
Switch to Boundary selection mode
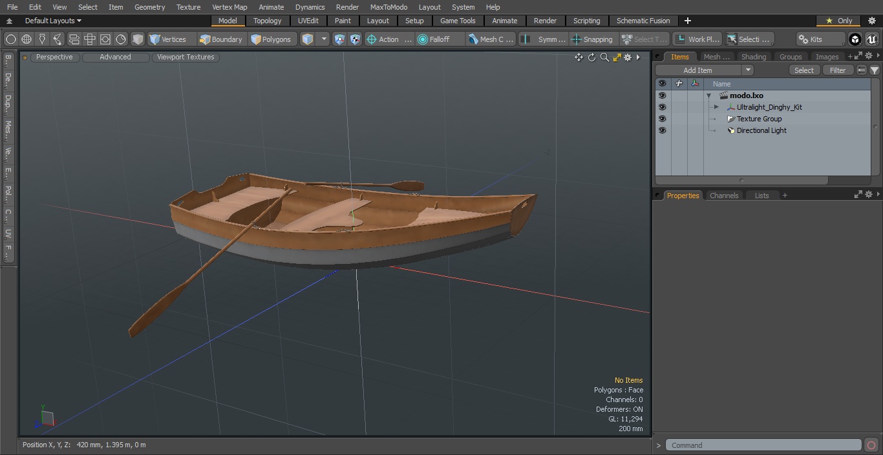pyautogui.click(x=221, y=39)
